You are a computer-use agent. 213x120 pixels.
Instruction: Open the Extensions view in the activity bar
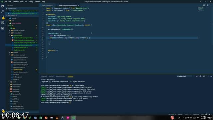(x=3, y=28)
